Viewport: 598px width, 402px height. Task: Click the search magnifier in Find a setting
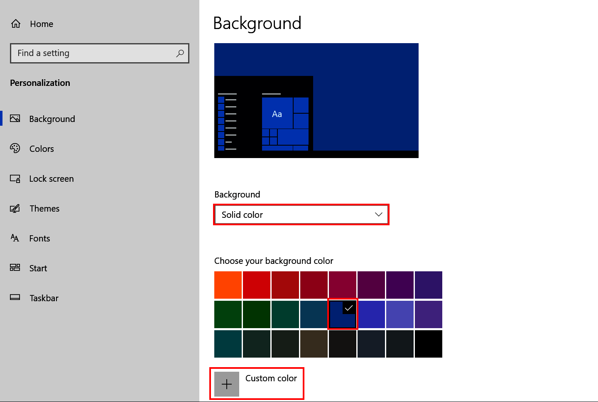point(180,53)
